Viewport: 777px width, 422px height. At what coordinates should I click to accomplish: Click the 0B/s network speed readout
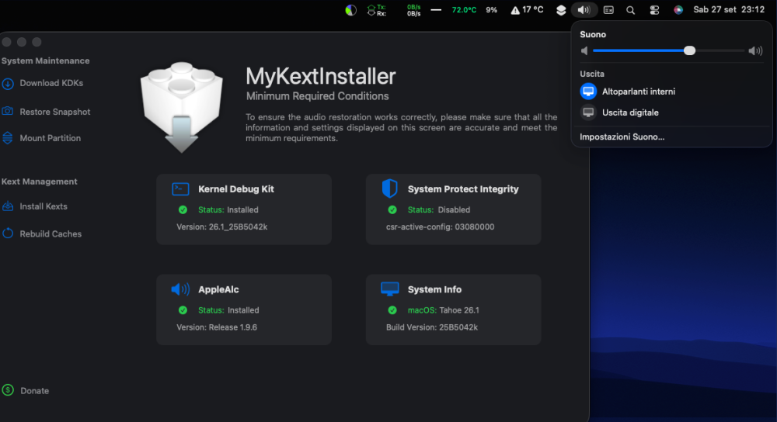click(x=414, y=10)
